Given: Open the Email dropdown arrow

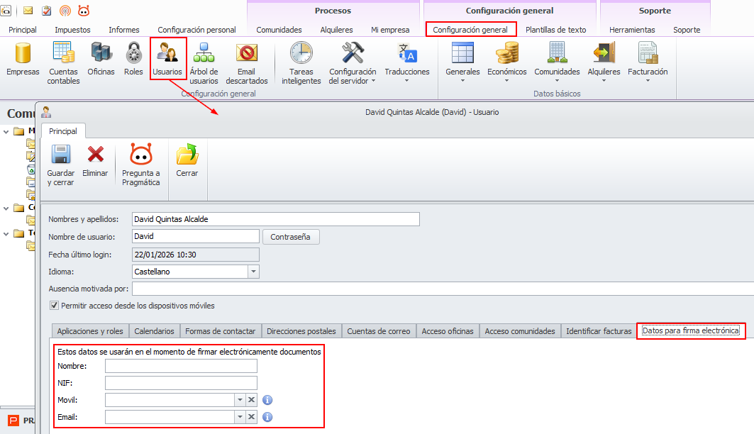Looking at the screenshot, I should (240, 417).
